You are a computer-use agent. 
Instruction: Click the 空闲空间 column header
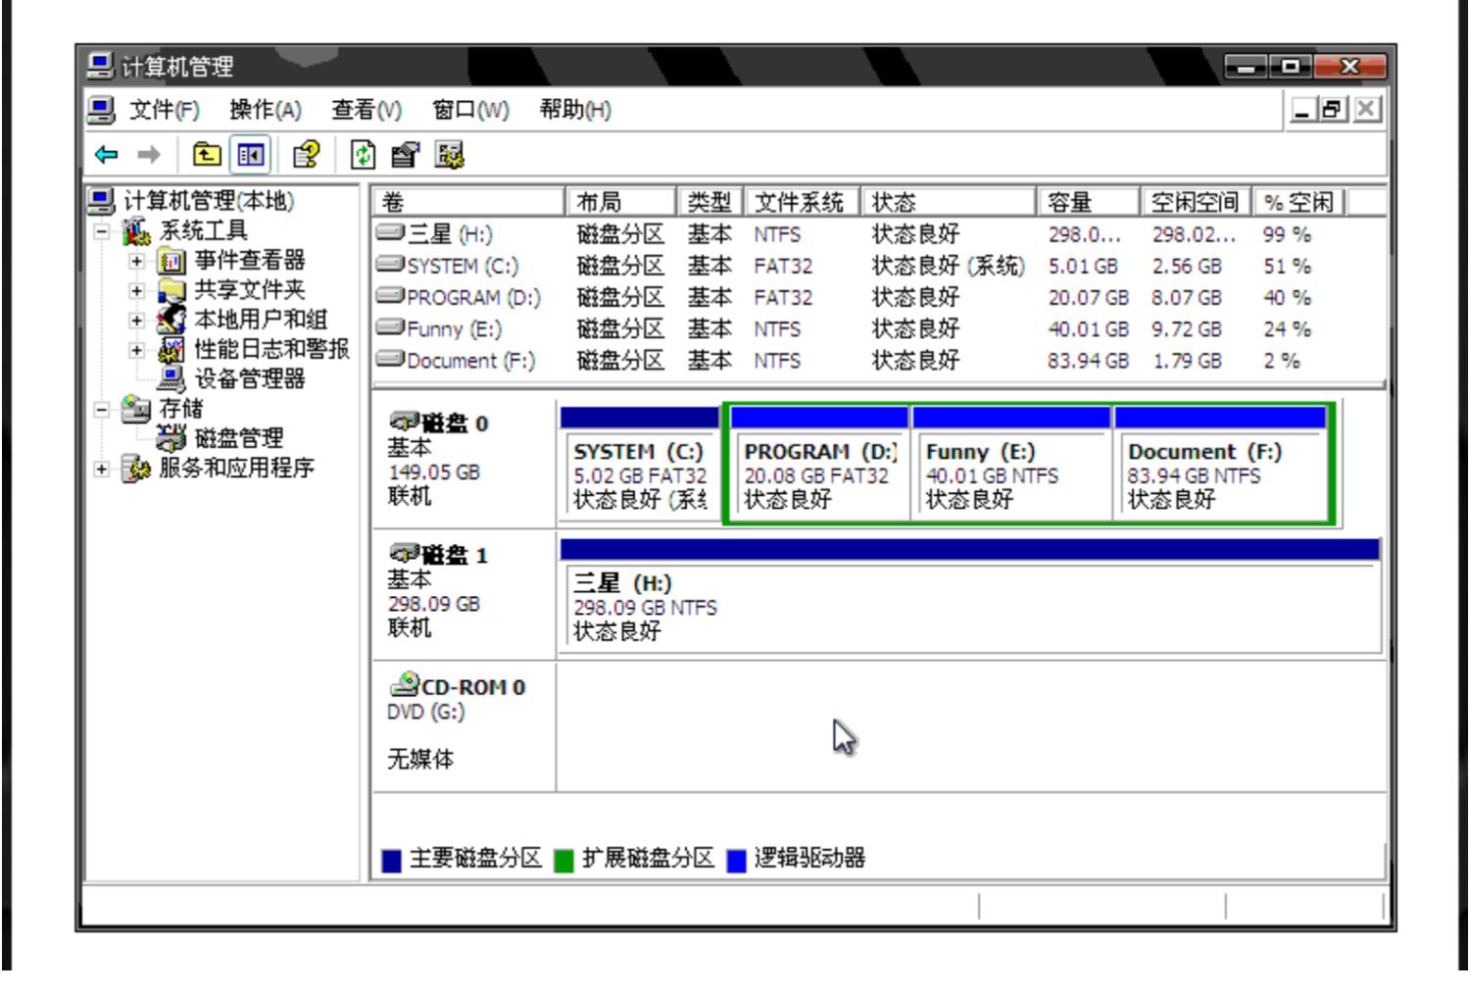pyautogui.click(x=1197, y=202)
